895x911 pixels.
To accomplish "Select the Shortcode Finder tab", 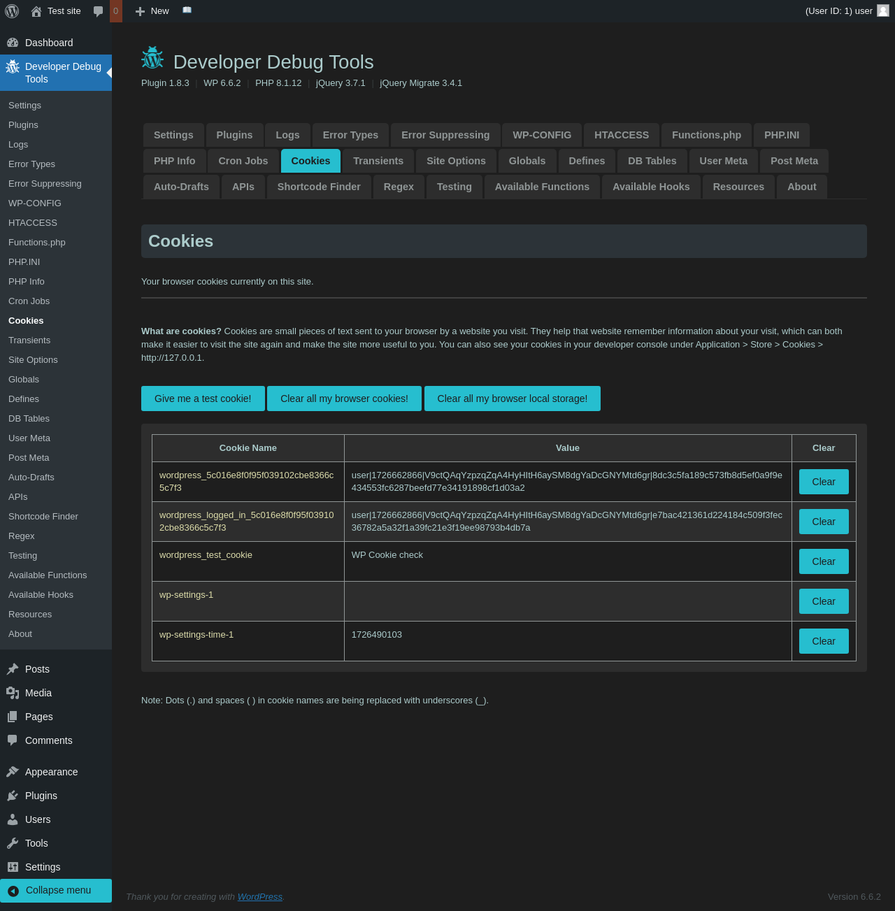I will pyautogui.click(x=319, y=187).
